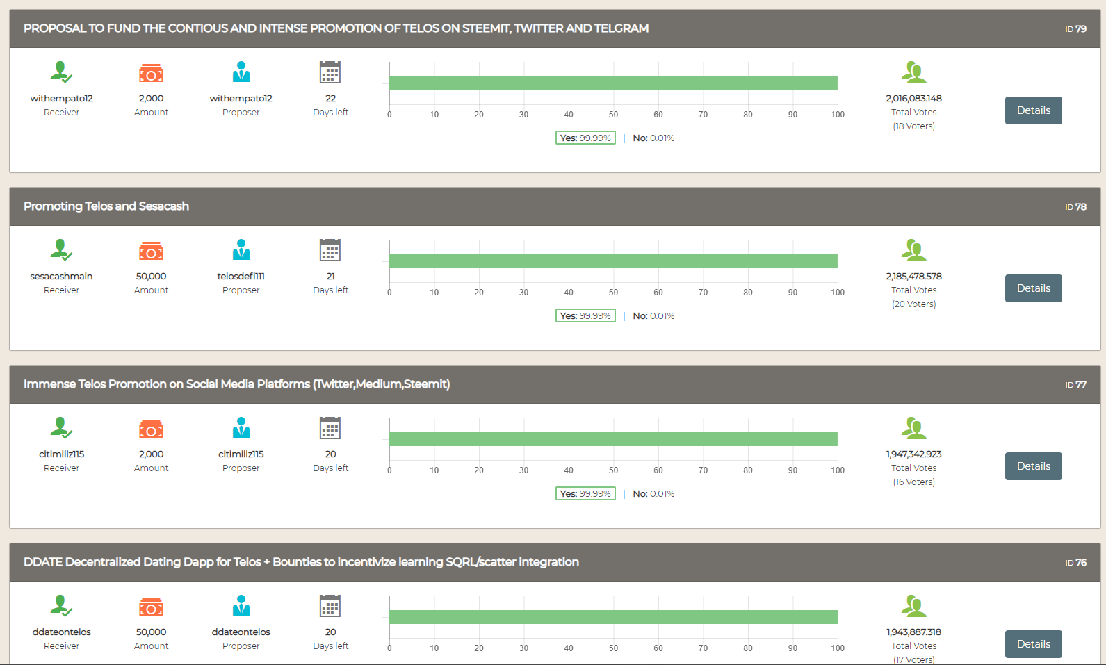Click voters icon above 2,185,478.578 total votes
The image size is (1106, 665).
pos(913,250)
